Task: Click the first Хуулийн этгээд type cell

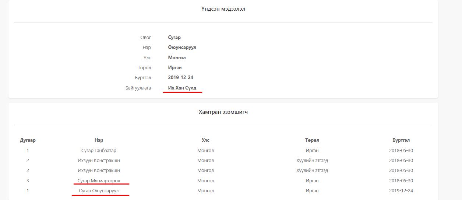Action: click(312, 161)
